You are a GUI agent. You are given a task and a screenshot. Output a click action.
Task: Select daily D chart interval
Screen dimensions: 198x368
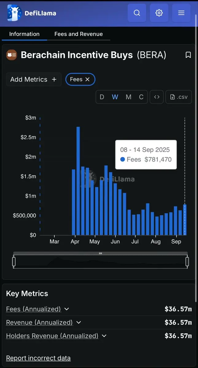point(102,97)
